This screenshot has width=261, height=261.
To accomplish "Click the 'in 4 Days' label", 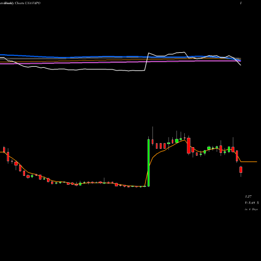I will (x=251, y=209).
